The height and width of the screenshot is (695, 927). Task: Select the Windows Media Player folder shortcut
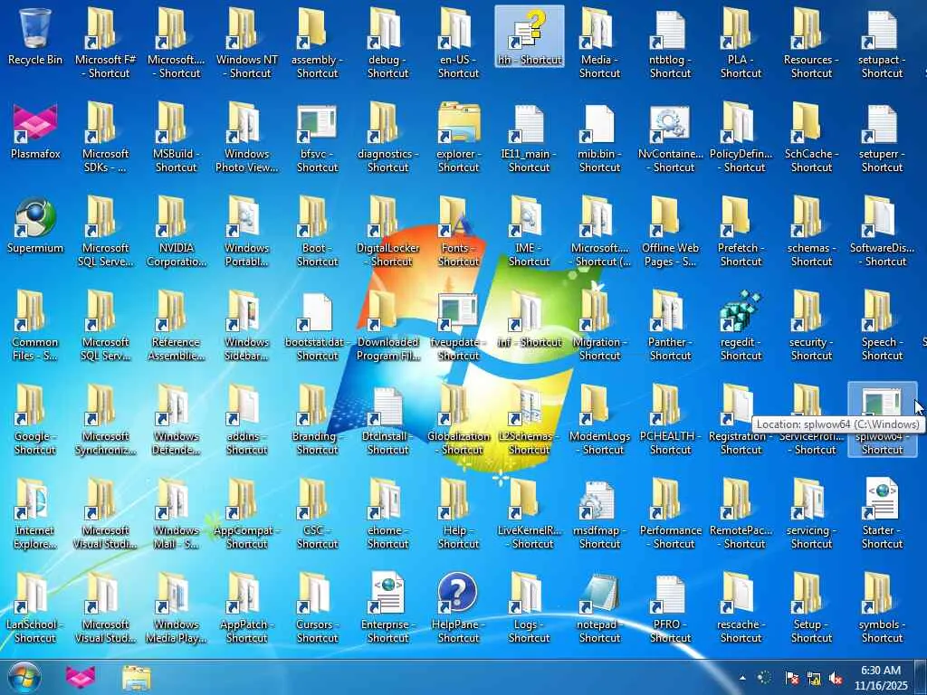click(x=177, y=607)
